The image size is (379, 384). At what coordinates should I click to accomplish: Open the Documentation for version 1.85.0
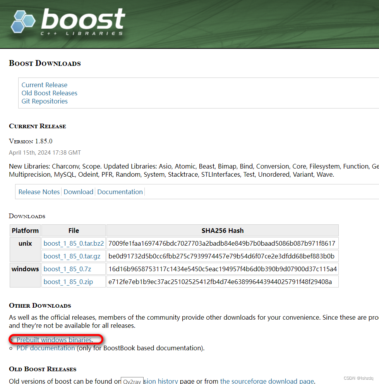[x=120, y=192]
